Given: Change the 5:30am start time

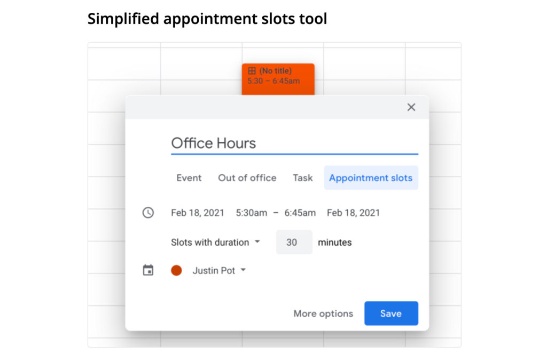Looking at the screenshot, I should click(x=252, y=213).
